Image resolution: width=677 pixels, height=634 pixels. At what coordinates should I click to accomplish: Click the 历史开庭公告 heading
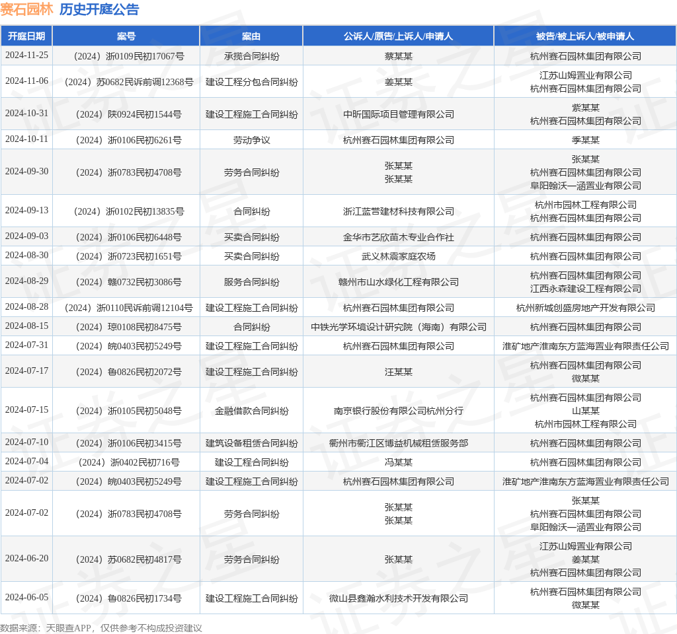pyautogui.click(x=99, y=9)
